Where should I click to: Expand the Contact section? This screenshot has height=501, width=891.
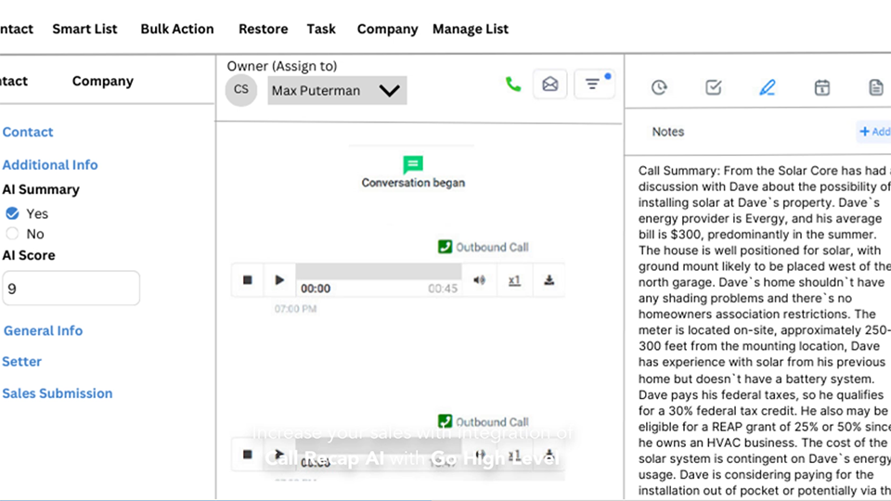(x=28, y=132)
